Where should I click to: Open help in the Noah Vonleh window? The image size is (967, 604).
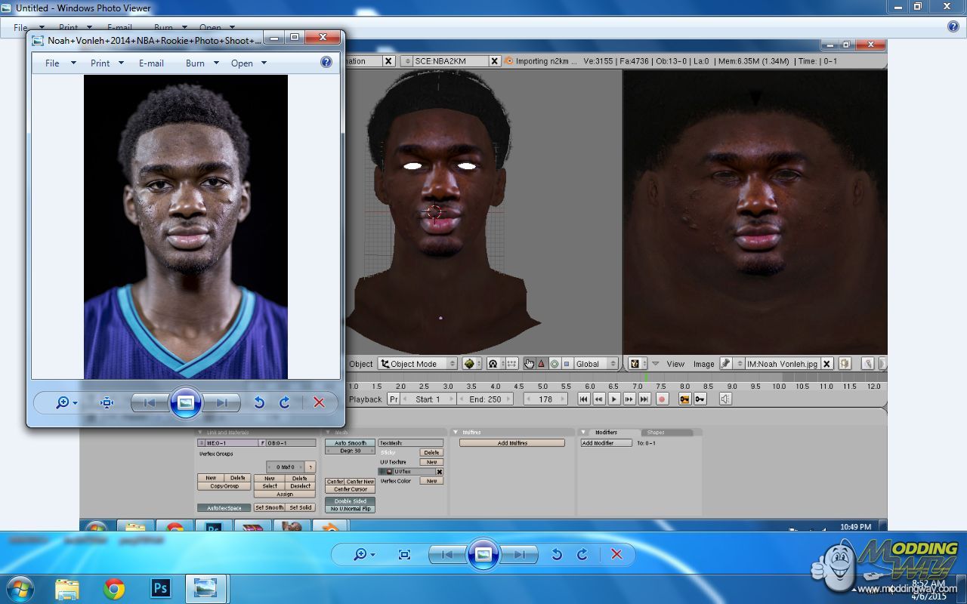326,63
